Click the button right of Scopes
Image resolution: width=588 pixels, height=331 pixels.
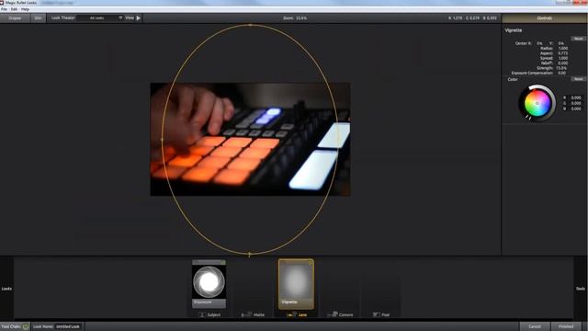coord(38,18)
